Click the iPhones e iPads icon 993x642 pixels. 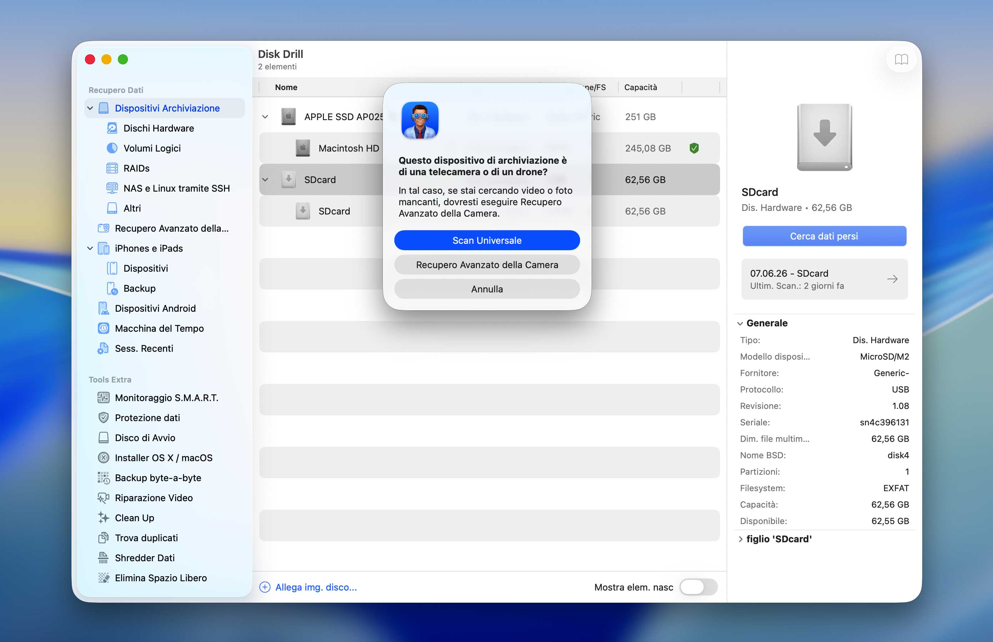pyautogui.click(x=103, y=248)
